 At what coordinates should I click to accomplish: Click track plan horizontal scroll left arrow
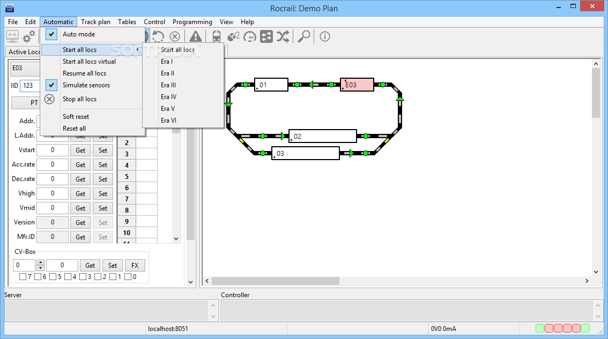(207, 281)
